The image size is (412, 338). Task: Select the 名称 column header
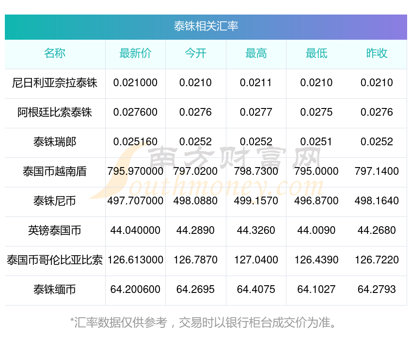pyautogui.click(x=55, y=53)
